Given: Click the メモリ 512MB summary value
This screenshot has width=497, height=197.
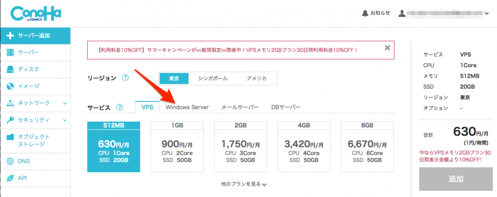Looking at the screenshot, I should tap(469, 76).
